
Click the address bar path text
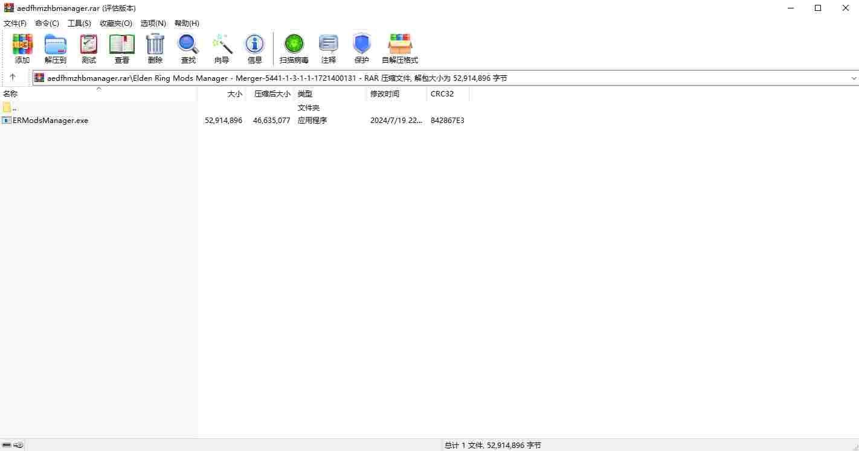[277, 78]
